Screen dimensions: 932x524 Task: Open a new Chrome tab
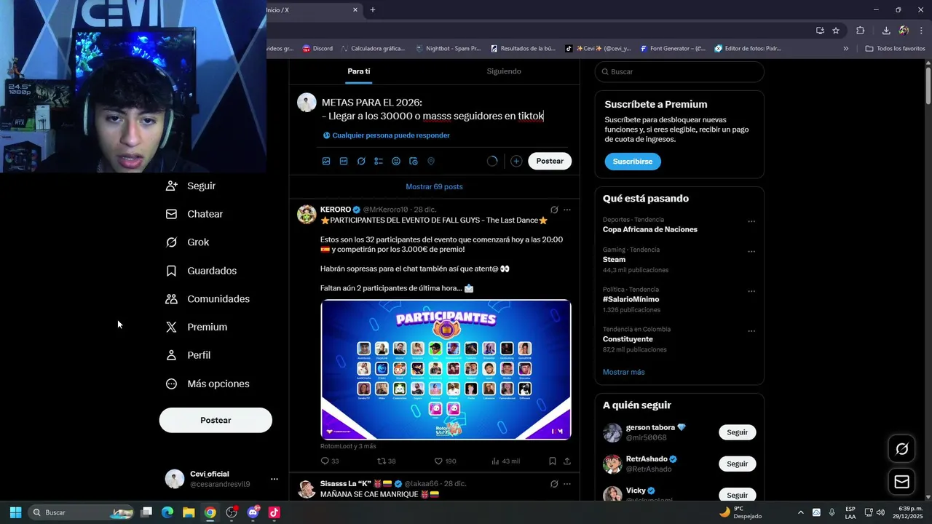(x=373, y=10)
